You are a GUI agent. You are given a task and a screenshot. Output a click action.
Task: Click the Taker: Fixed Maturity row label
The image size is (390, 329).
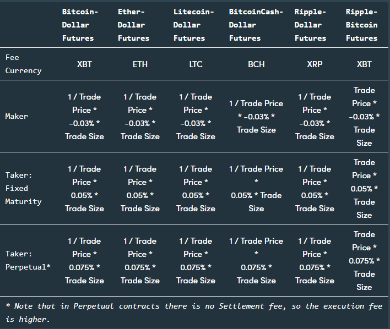23,188
